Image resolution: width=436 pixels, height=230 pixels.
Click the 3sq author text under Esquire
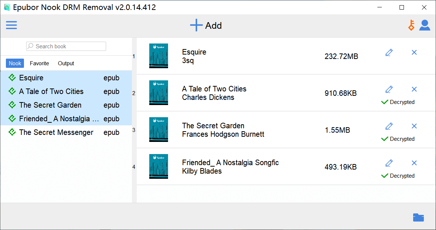tap(188, 60)
